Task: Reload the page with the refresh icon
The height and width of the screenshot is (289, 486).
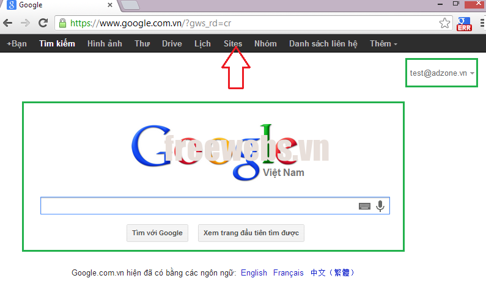Action: pyautogui.click(x=43, y=23)
